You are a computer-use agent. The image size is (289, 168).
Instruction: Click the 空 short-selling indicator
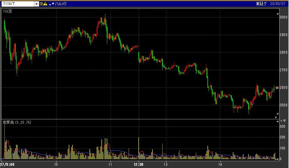[41, 4]
